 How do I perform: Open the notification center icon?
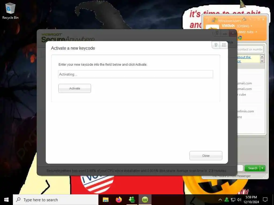coord(265,200)
